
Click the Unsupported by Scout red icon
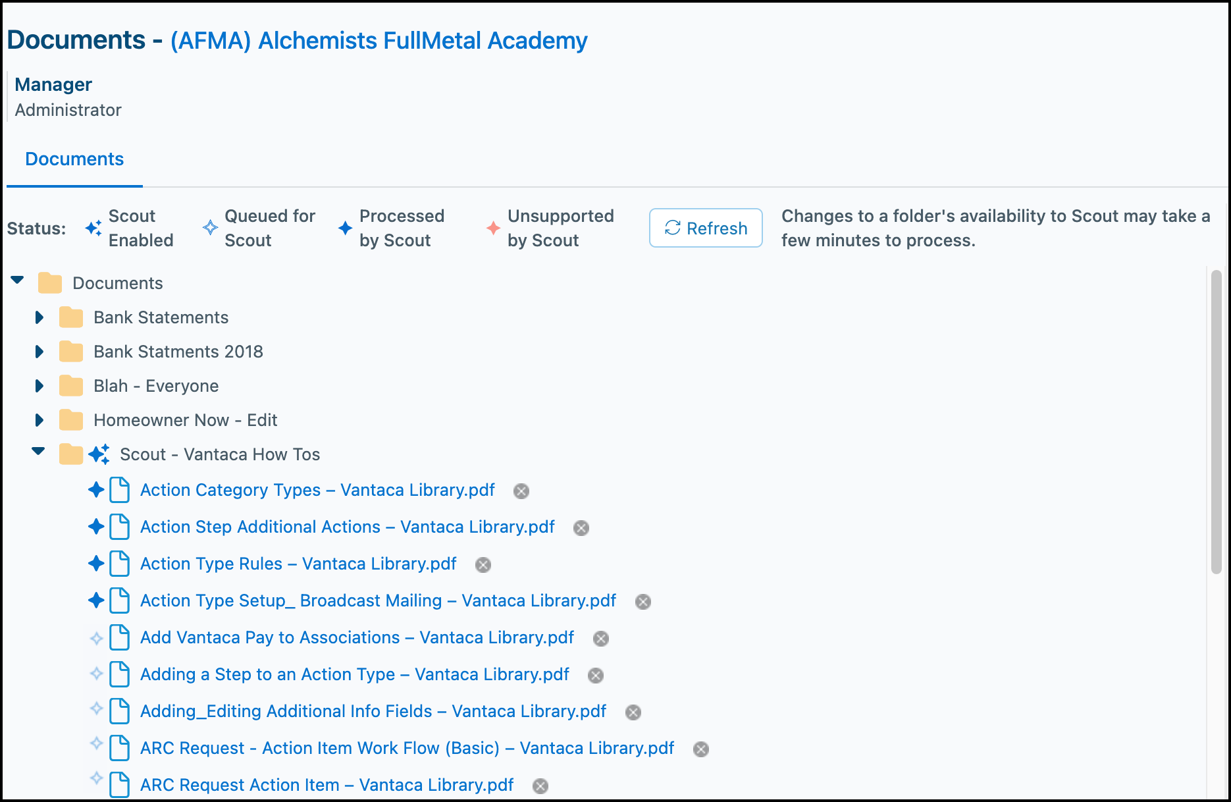493,228
